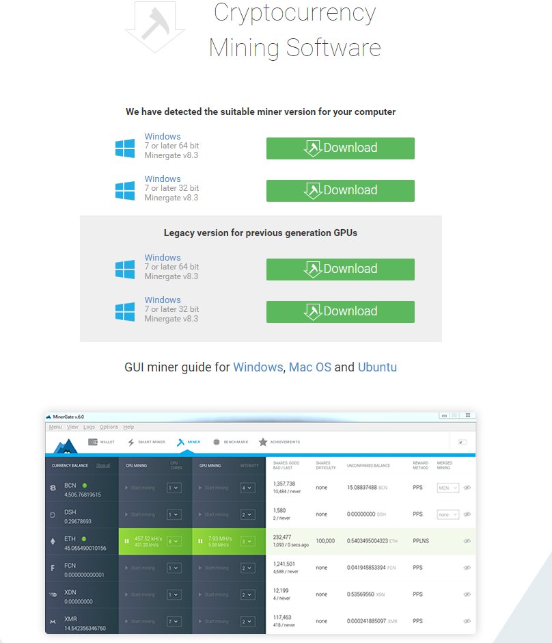Click the compact view icon at top right of MinerGate
Viewport: 552px width, 643px height.
tap(463, 442)
